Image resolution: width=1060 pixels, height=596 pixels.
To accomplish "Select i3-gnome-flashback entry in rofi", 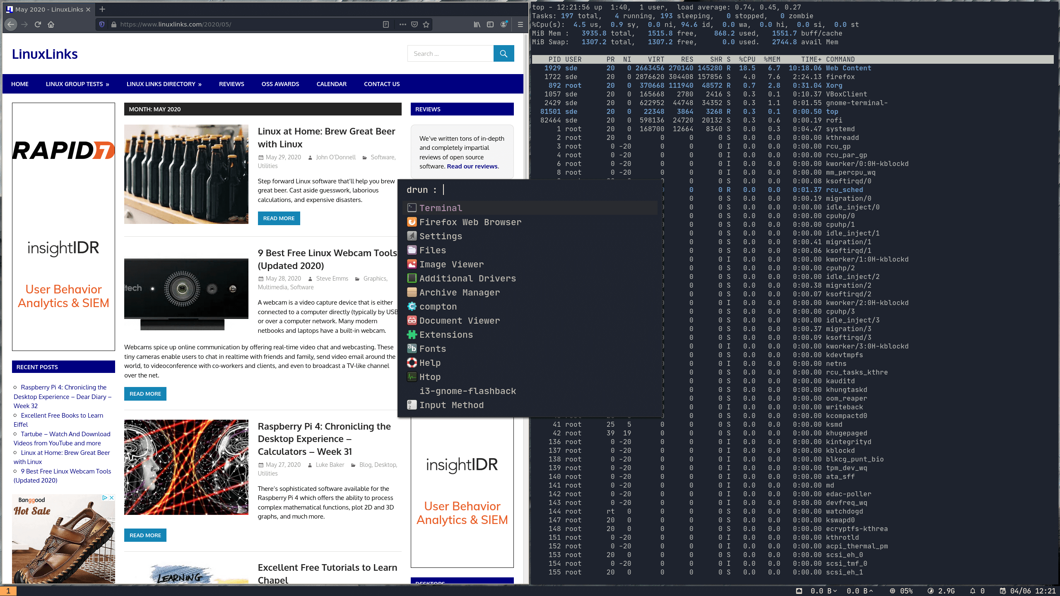I will [530, 391].
